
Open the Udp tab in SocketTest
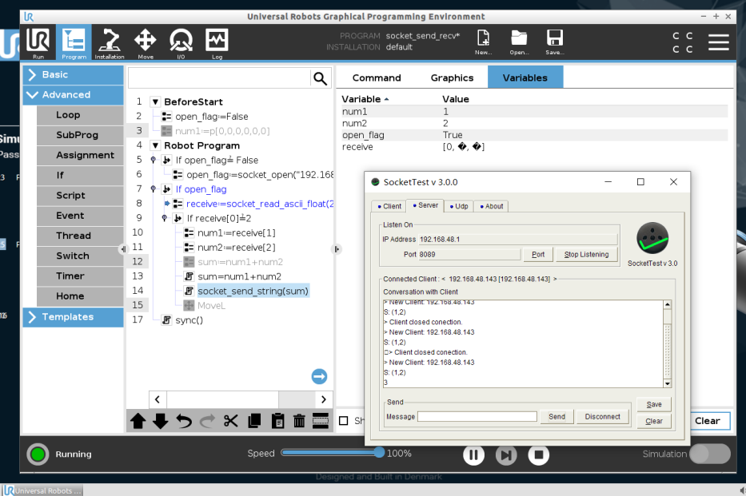click(459, 206)
